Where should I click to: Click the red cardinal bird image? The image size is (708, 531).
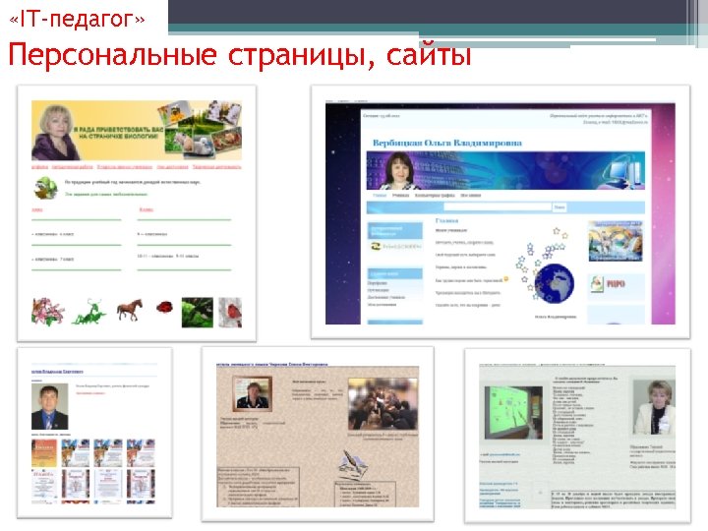230,312
